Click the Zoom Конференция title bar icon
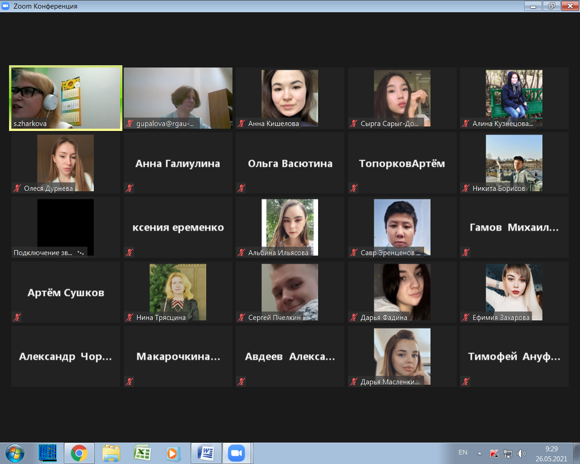The width and height of the screenshot is (580, 464). tap(6, 6)
